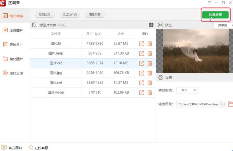Click the export icon for 图片.tif
The image size is (233, 151).
point(141,43)
